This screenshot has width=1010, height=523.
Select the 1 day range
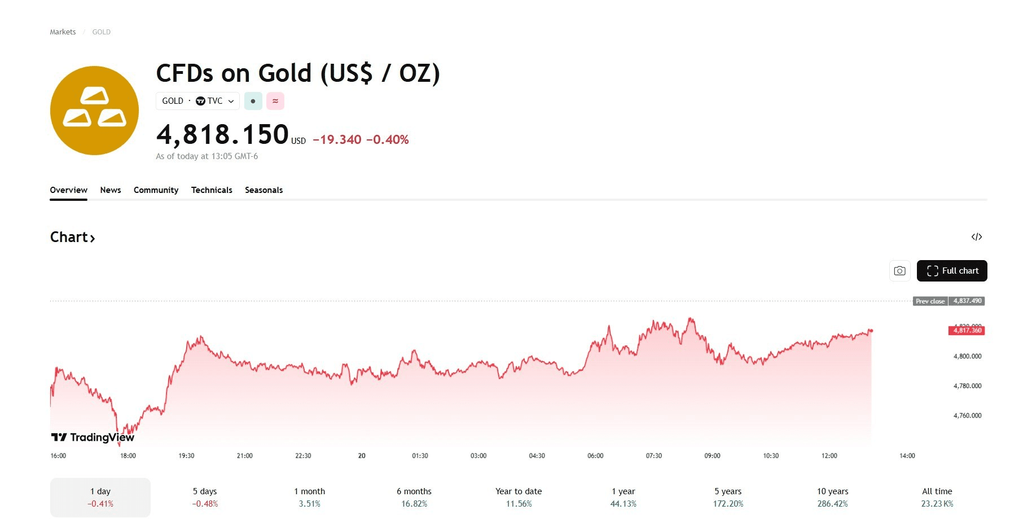pos(100,497)
